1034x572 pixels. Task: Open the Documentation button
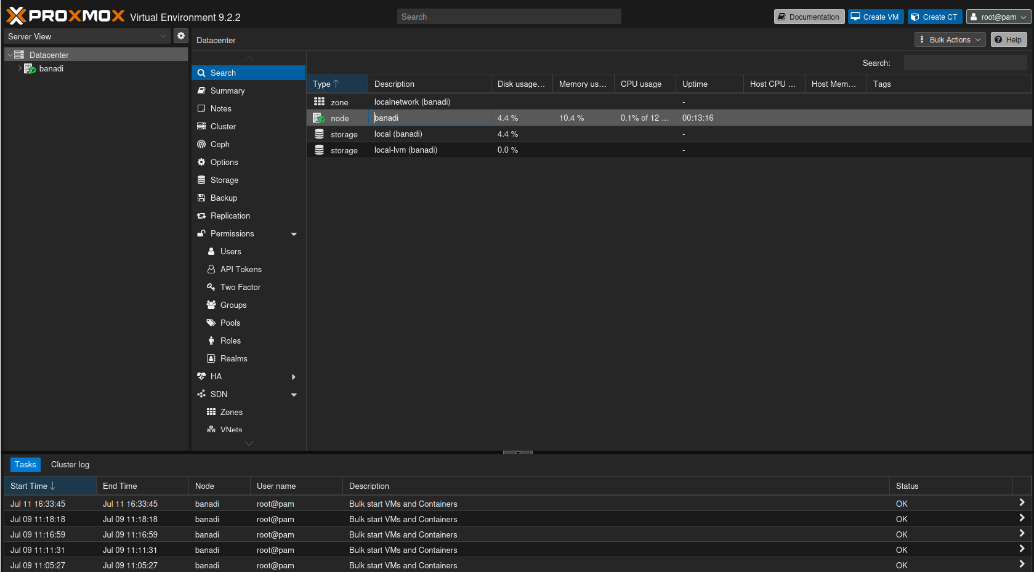(x=809, y=17)
